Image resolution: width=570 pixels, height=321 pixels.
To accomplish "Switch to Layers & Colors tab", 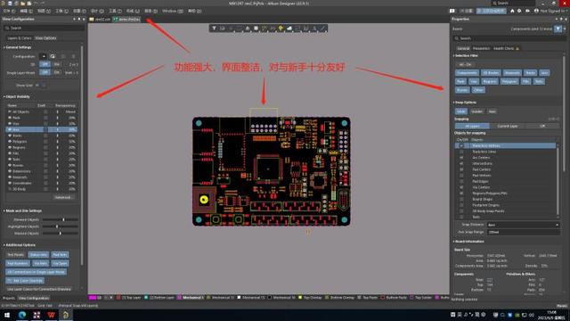I will coord(20,37).
